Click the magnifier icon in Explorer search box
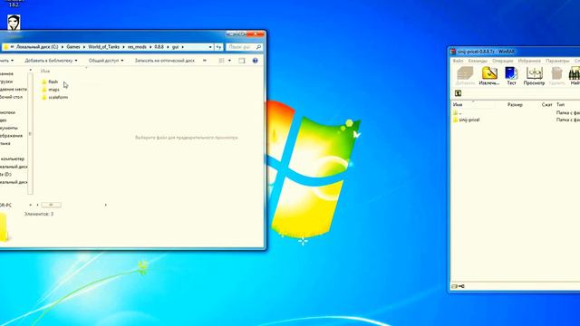Viewport: 580px width, 326px height. (258, 47)
